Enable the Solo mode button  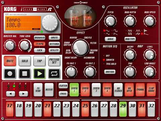pos(24,61)
